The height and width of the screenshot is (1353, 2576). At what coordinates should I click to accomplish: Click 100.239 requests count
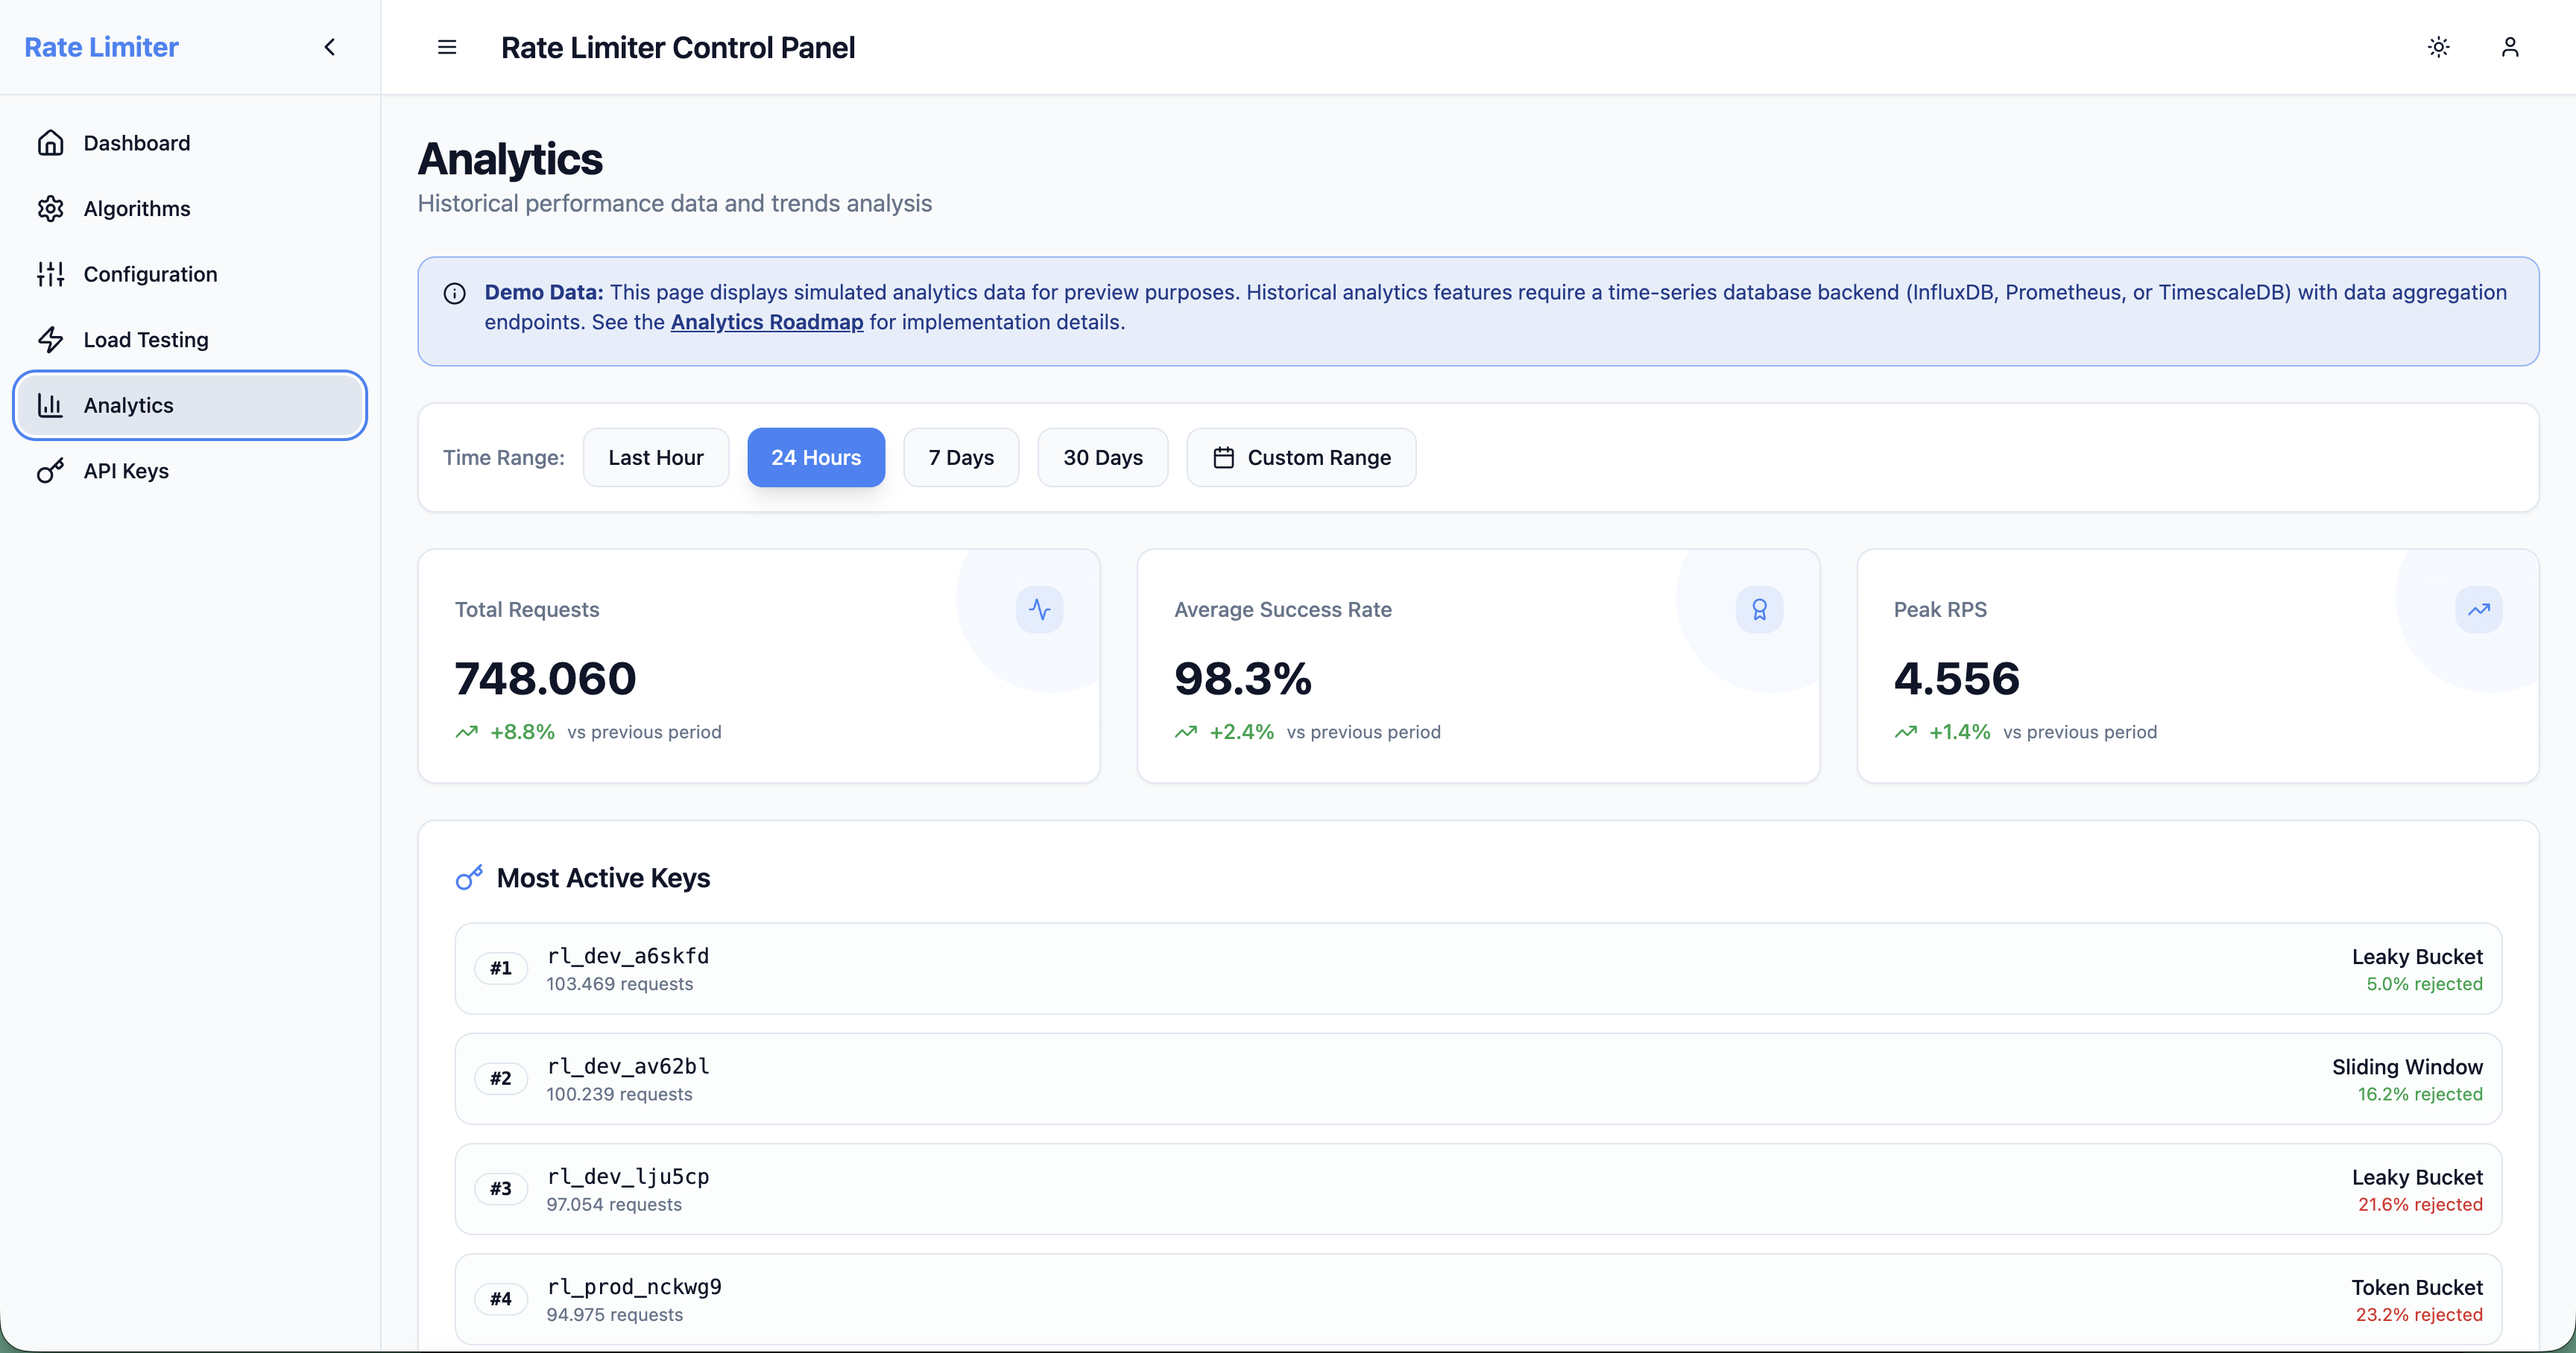pyautogui.click(x=619, y=1094)
